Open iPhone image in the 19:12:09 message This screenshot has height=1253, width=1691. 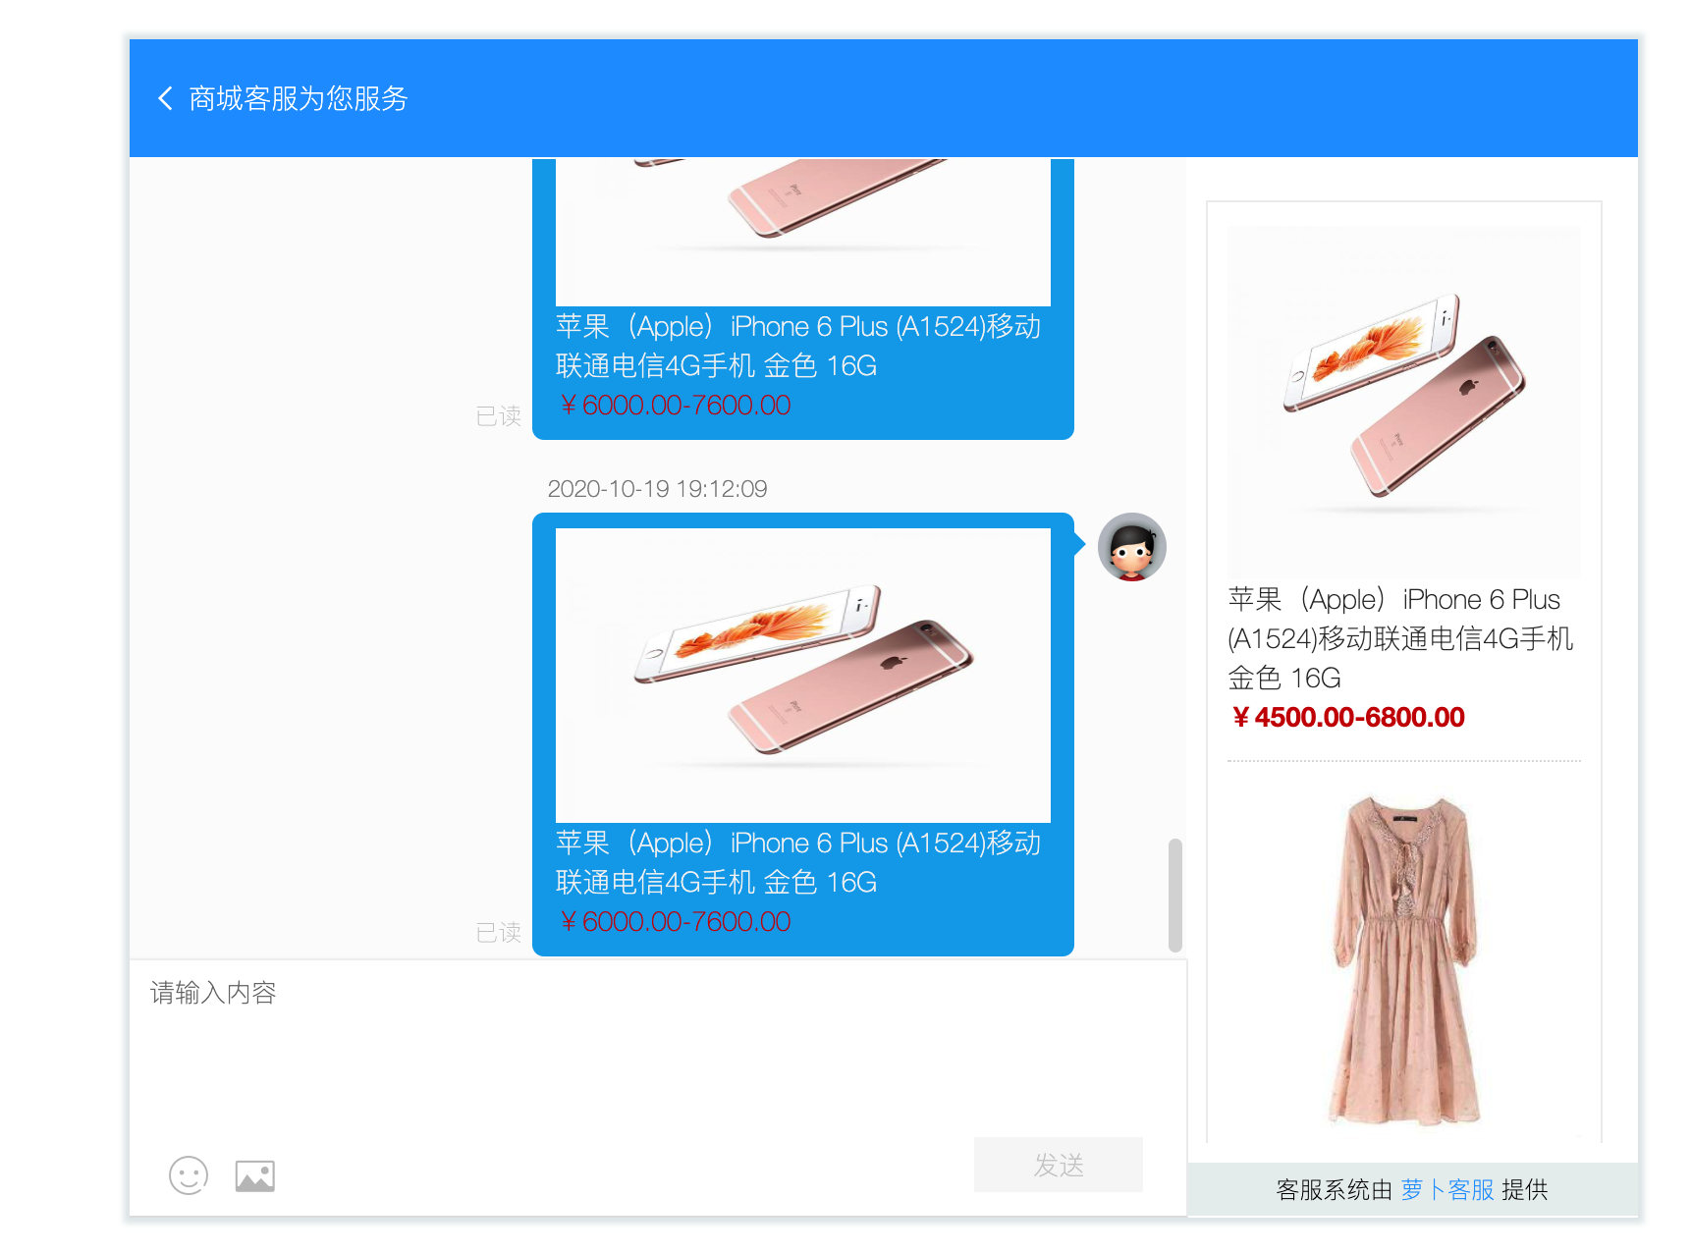tap(803, 676)
